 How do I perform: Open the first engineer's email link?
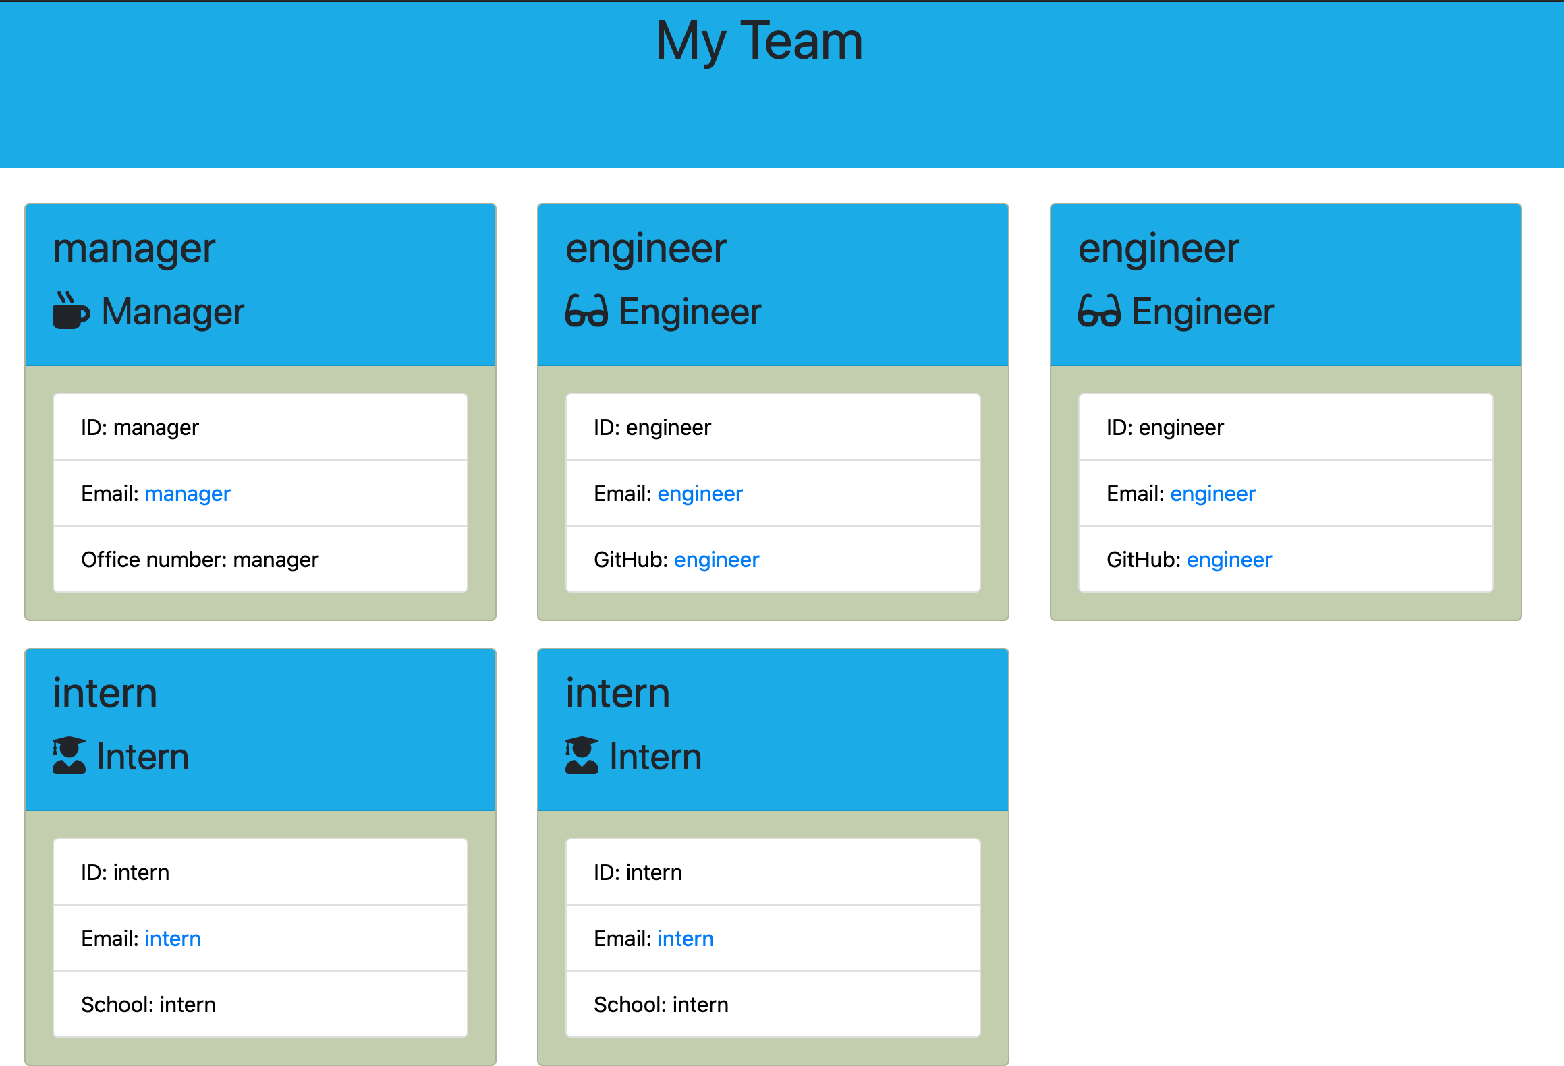point(700,494)
